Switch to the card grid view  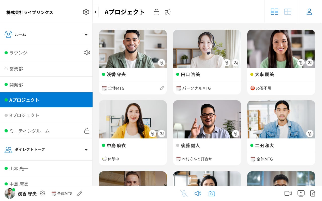point(274,12)
